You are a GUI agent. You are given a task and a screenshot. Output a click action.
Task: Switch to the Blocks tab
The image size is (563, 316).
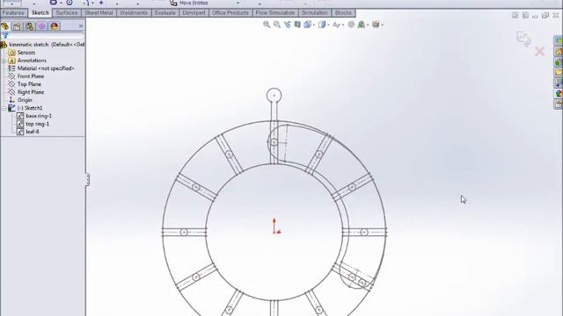tap(343, 13)
